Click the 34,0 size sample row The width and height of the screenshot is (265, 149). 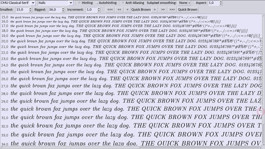point(131,143)
